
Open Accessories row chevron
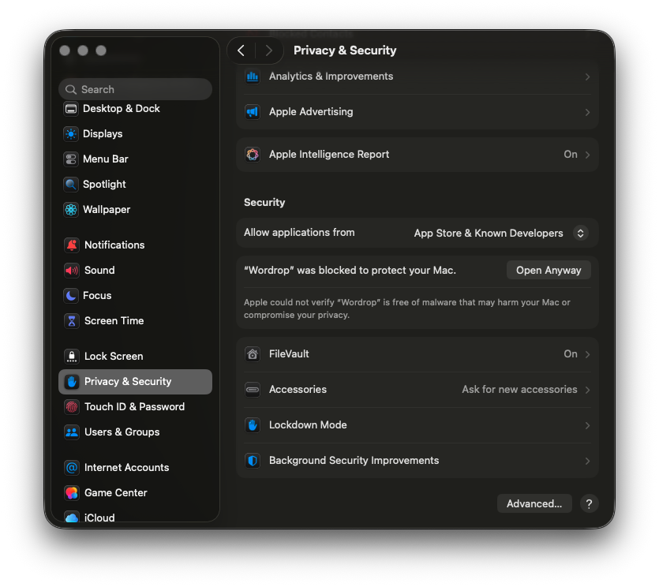(587, 390)
